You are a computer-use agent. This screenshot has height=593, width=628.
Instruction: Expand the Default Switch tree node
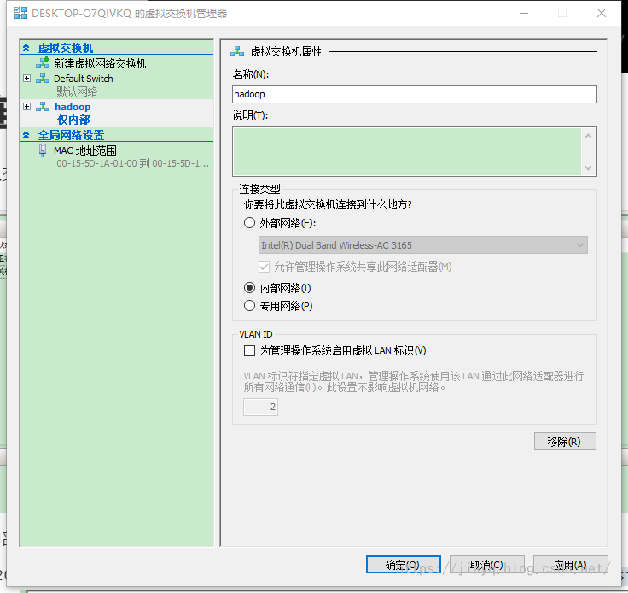click(27, 79)
